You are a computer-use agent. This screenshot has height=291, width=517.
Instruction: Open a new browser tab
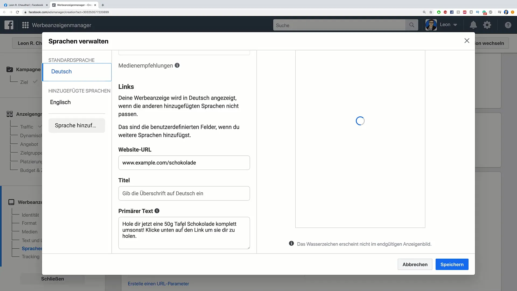point(103,5)
